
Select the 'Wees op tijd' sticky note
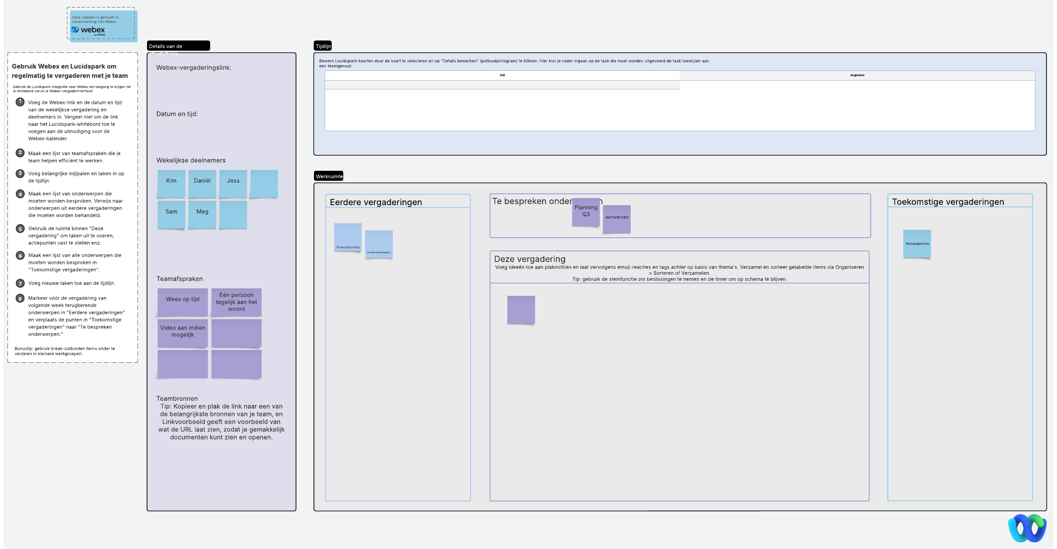182,301
